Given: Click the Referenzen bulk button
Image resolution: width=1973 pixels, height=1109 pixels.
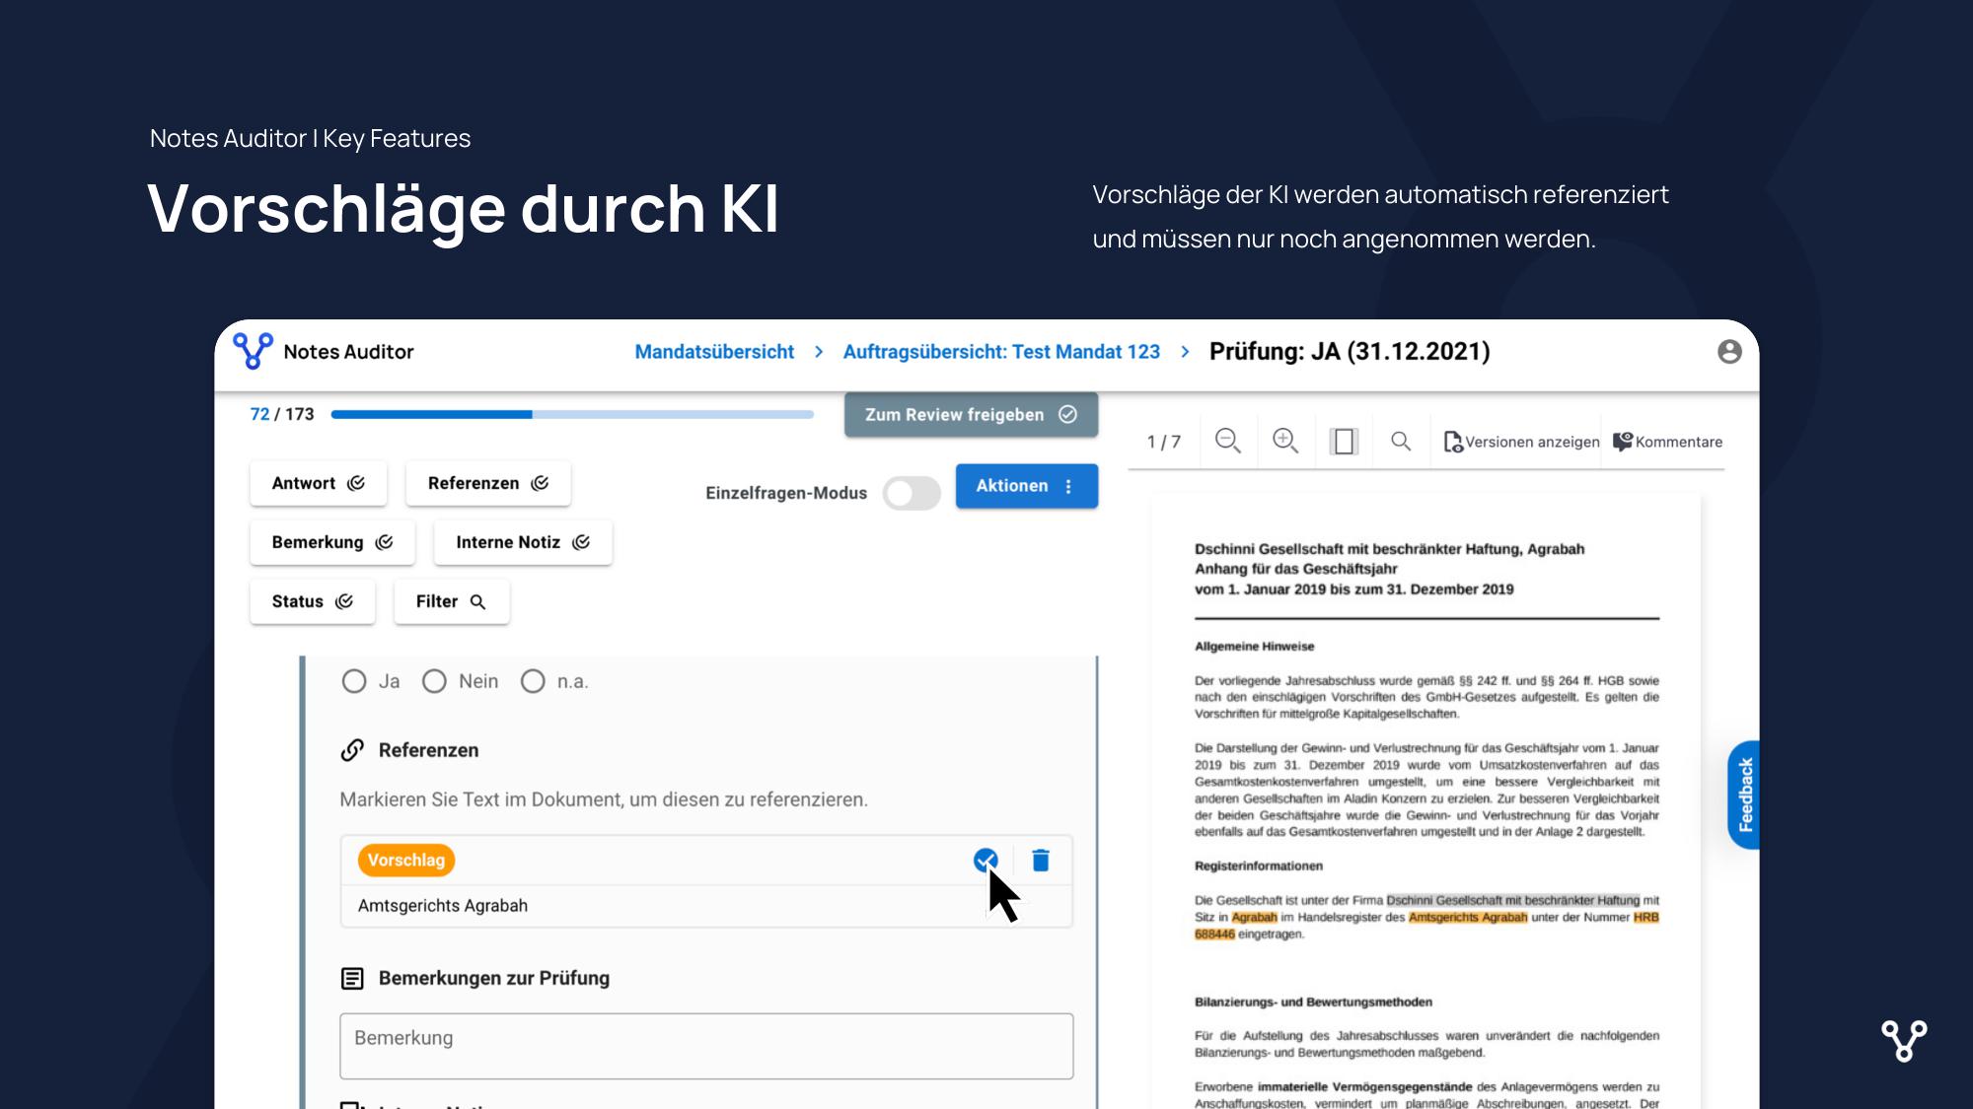Looking at the screenshot, I should (488, 483).
